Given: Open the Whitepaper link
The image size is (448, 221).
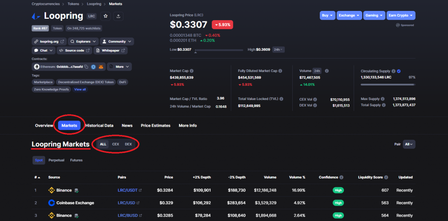Looking at the screenshot, I should (111, 51).
